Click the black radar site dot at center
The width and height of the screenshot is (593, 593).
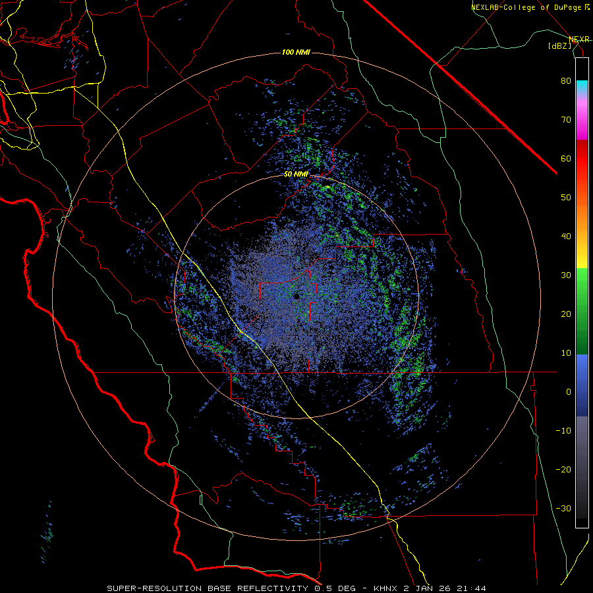[x=297, y=296]
